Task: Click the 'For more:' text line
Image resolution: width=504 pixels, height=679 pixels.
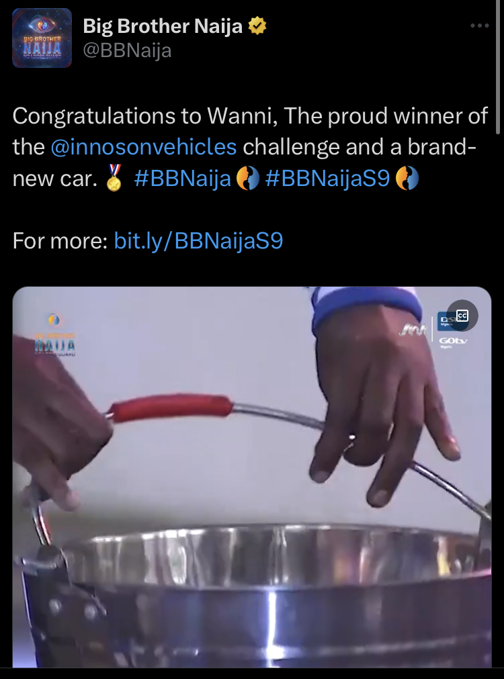Action: (x=60, y=240)
